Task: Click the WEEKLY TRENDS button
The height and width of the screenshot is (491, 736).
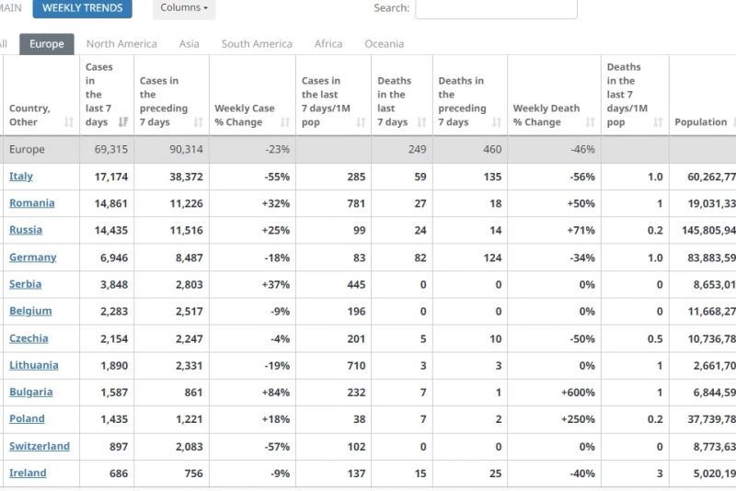Action: (82, 8)
